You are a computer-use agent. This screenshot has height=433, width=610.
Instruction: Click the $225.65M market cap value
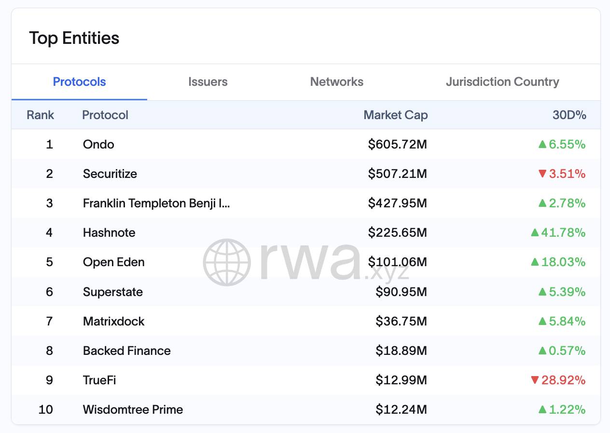tap(398, 232)
